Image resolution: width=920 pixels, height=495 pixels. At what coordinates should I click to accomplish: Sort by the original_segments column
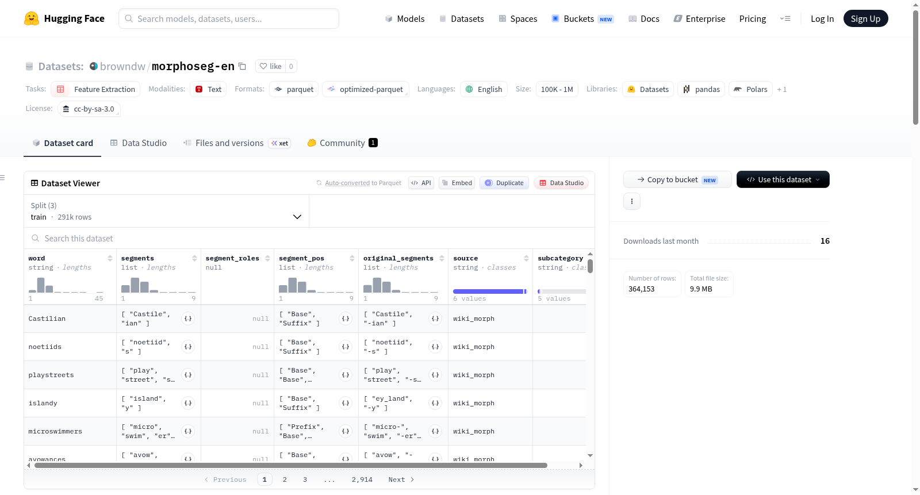442,259
